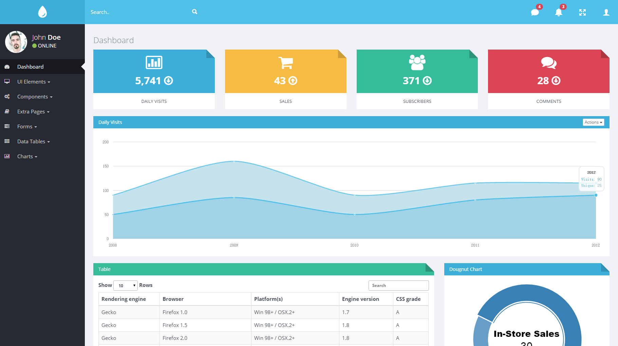Toggle fullscreen with the expand icon
The width and height of the screenshot is (618, 346).
[x=582, y=13]
